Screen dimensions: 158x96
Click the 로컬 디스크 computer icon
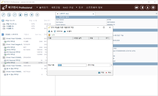(3, 21)
